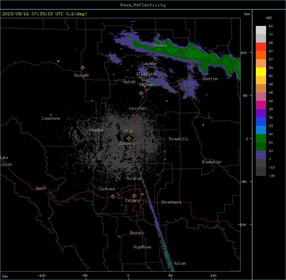Click the Okotoks label

(x=137, y=233)
